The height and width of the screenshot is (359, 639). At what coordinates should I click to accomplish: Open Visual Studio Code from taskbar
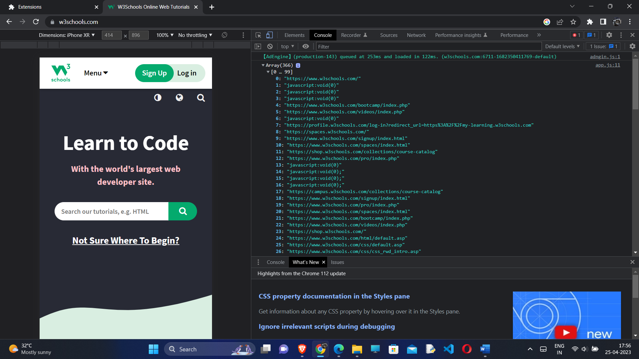(448, 349)
